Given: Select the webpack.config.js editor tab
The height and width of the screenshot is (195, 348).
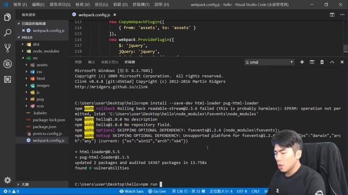Looking at the screenshot, I should point(94,15).
